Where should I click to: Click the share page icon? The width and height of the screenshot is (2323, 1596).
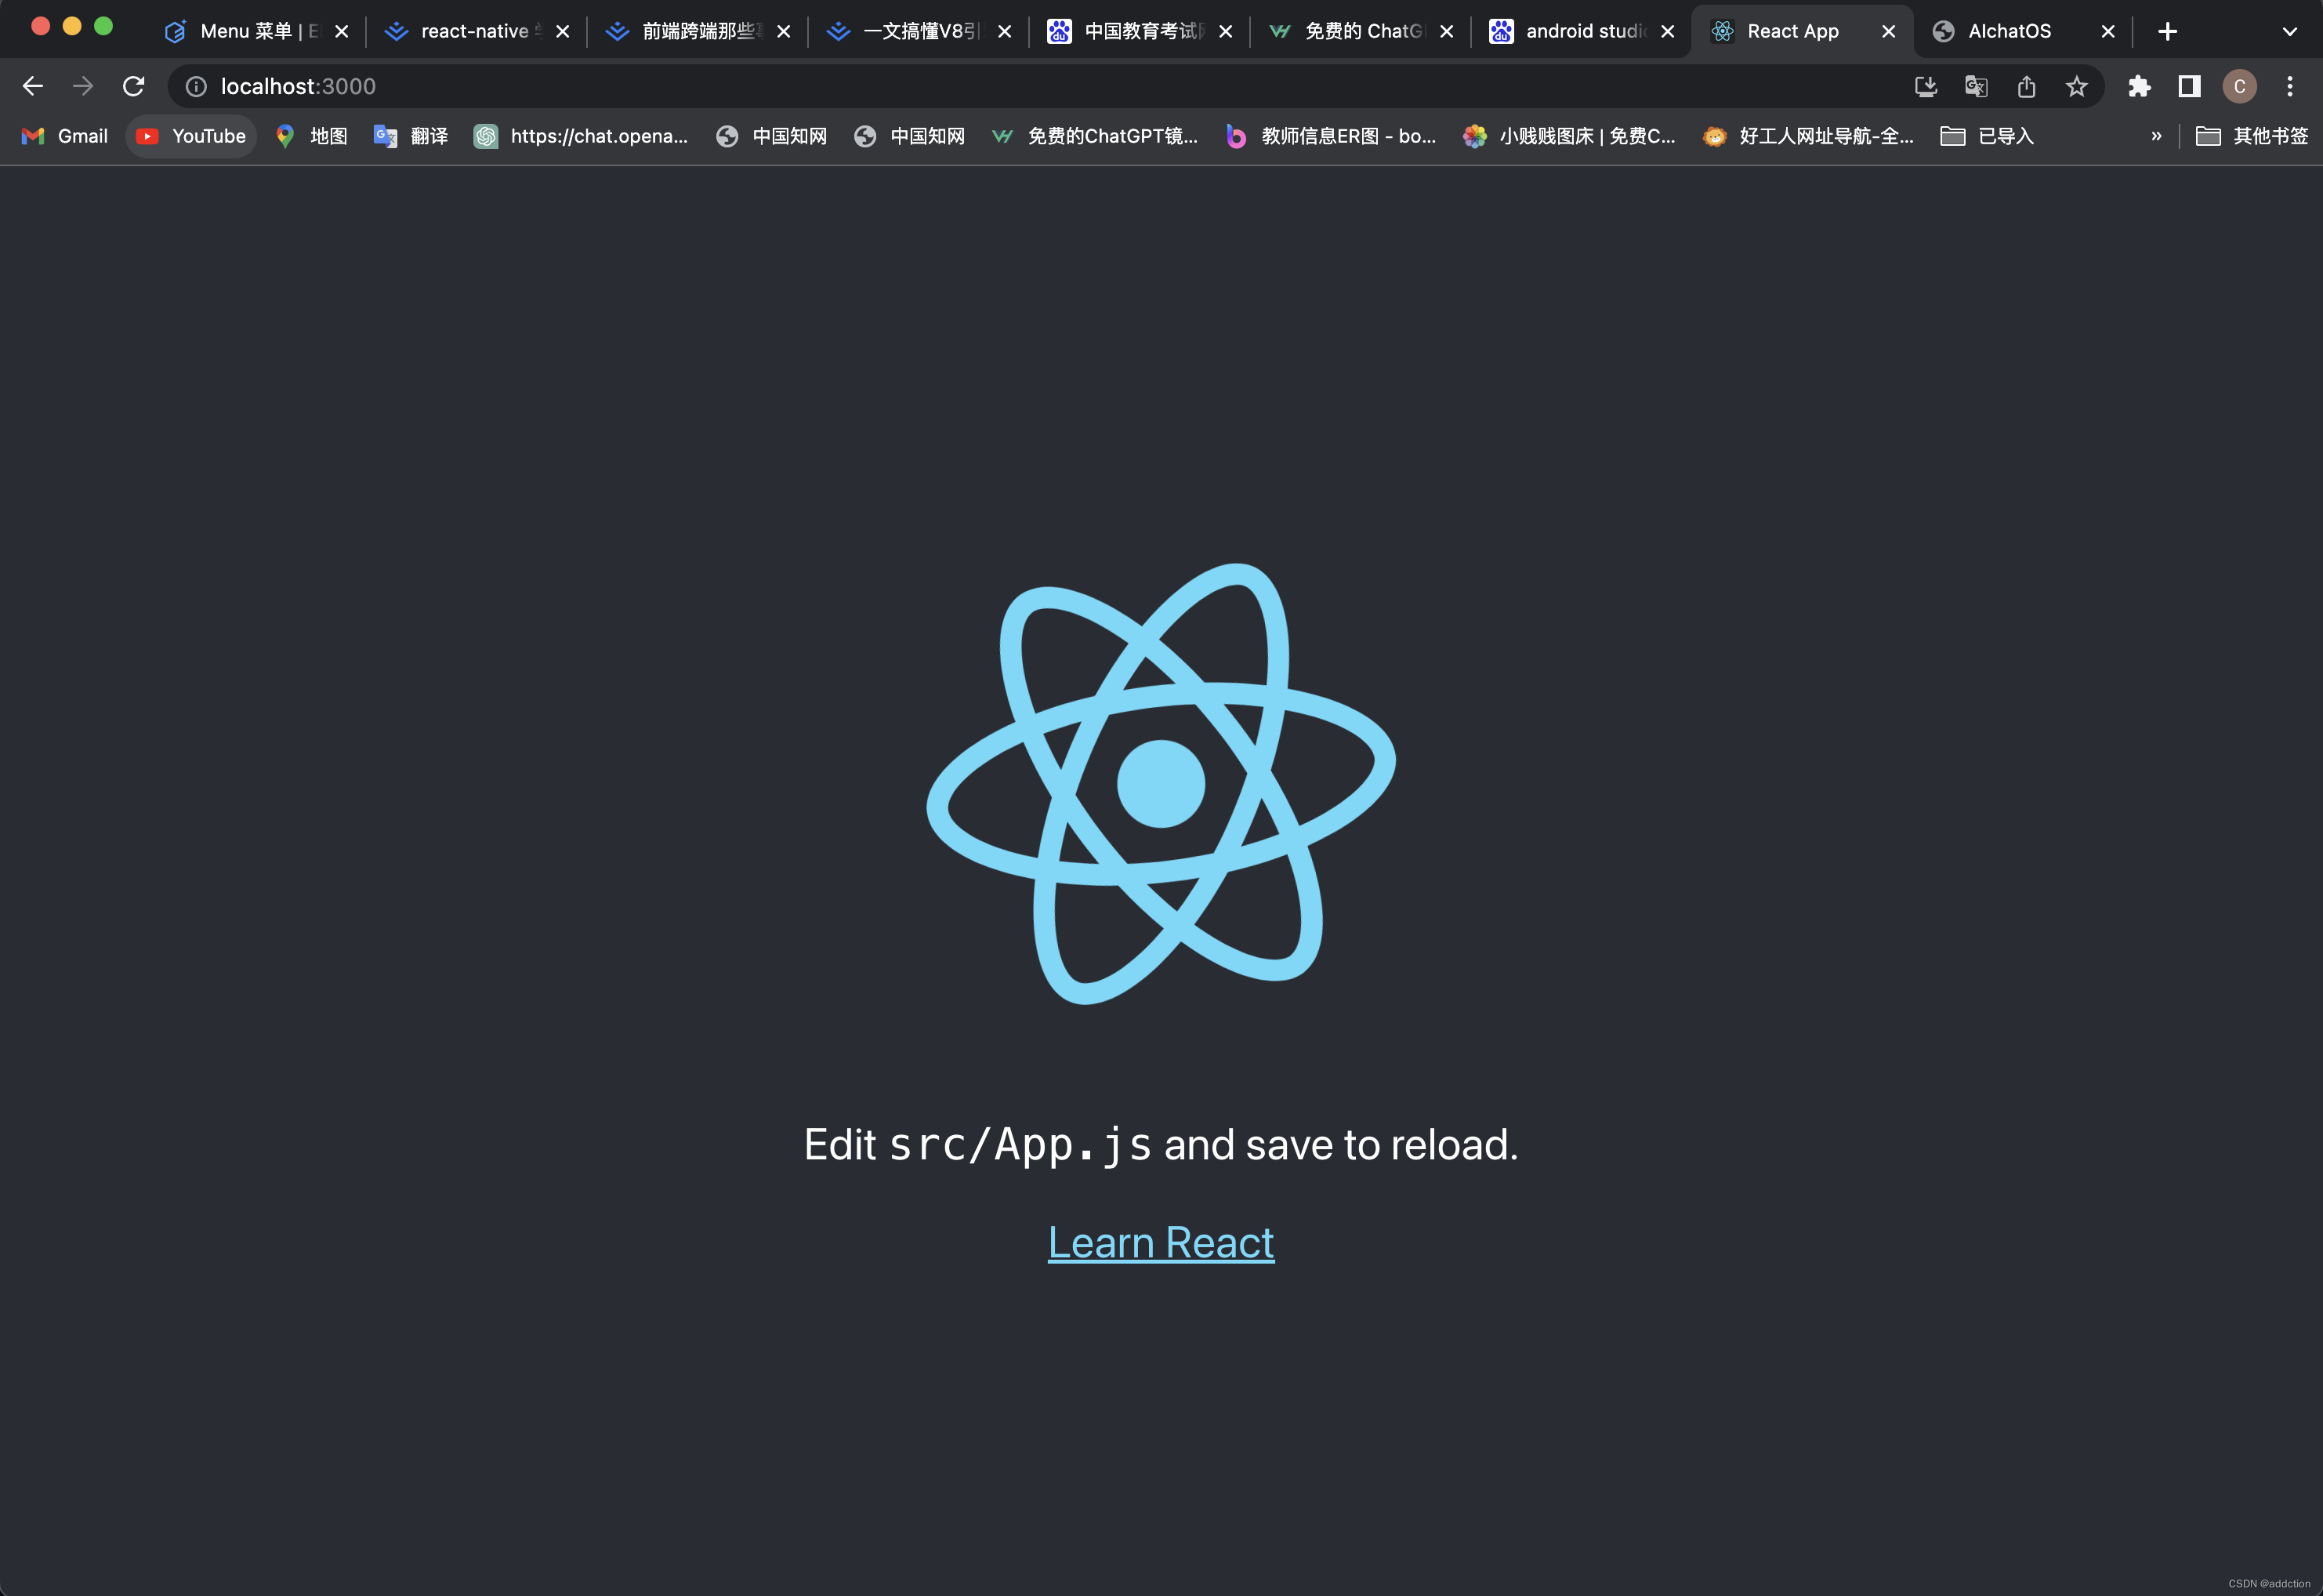[x=2026, y=87]
